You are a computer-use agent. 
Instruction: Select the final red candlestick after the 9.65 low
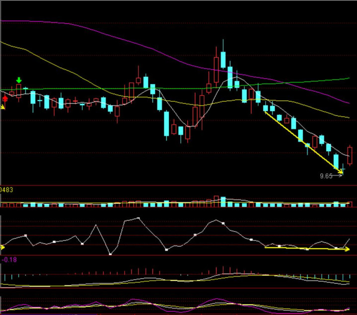tap(350, 155)
